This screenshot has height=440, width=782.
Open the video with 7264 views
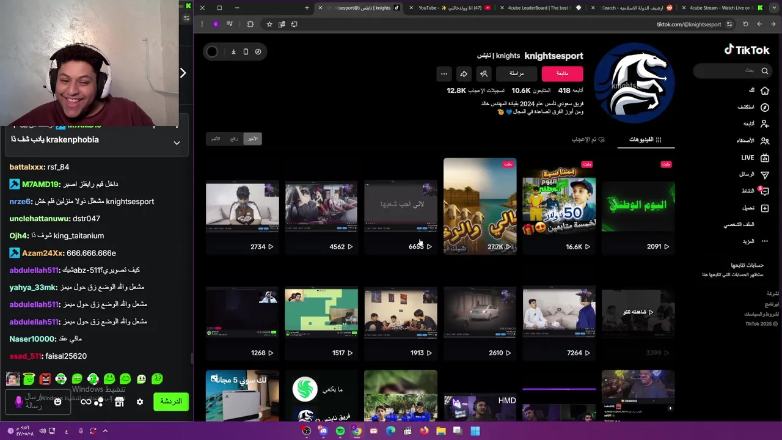click(x=559, y=312)
